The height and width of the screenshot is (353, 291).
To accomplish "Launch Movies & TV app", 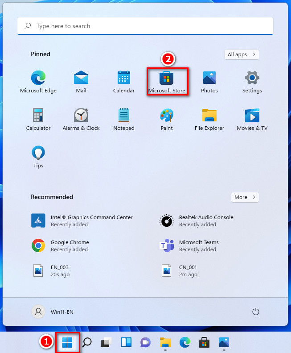I will point(252,119).
